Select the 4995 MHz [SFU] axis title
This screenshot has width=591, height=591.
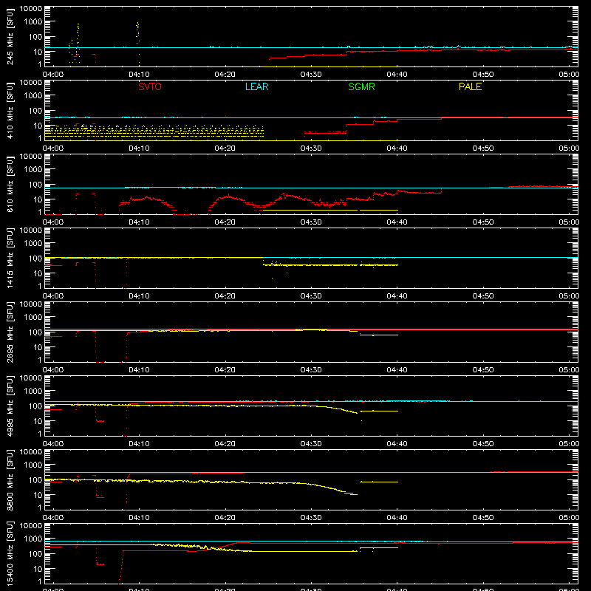point(10,406)
